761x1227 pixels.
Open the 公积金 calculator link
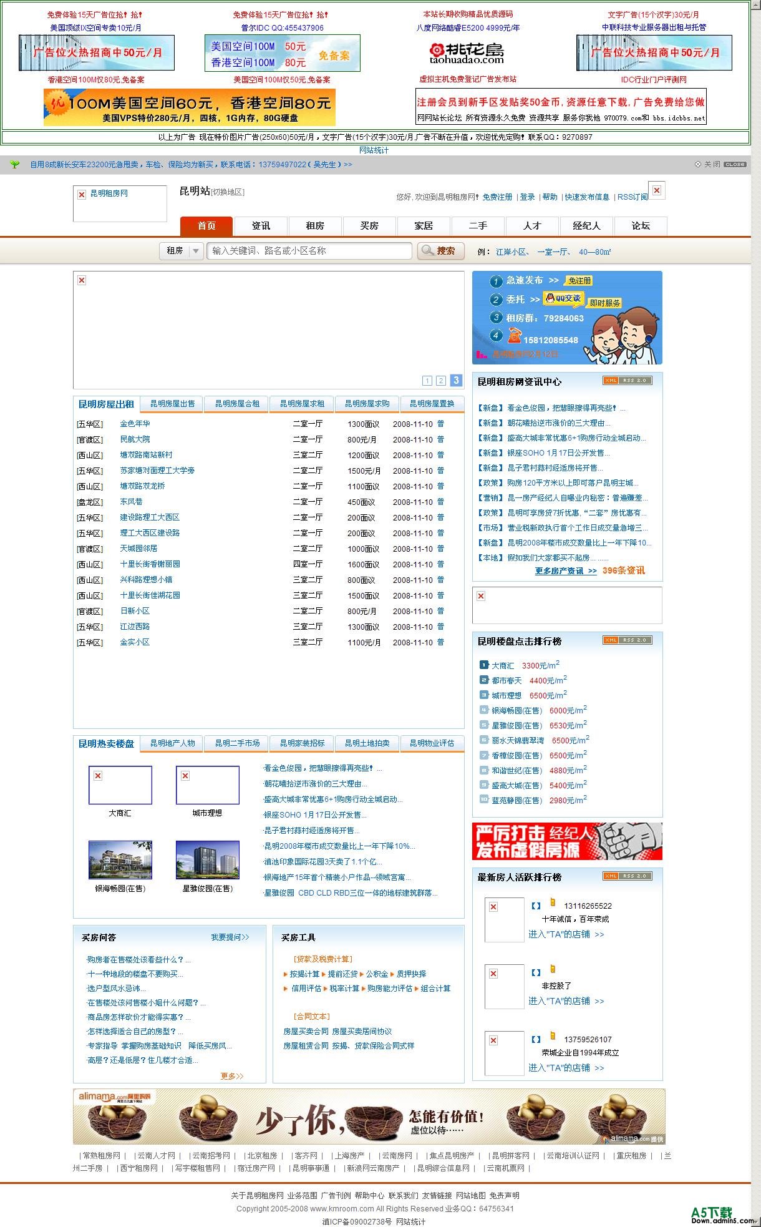coord(377,974)
